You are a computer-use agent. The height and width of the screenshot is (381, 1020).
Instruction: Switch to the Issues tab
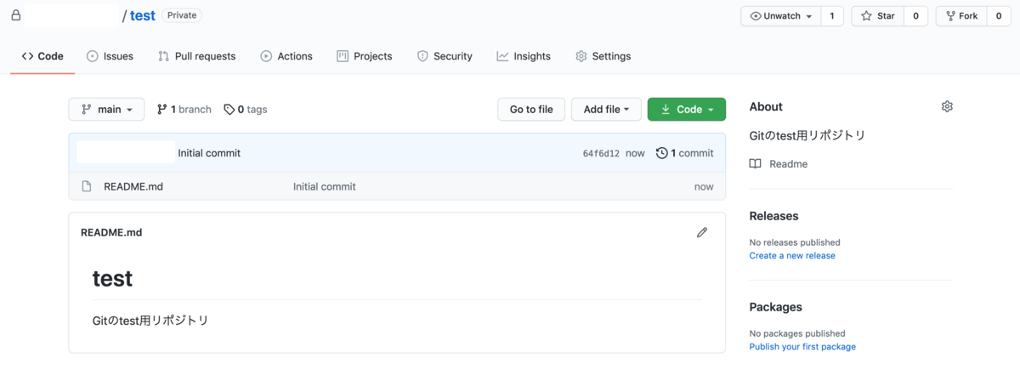coord(110,56)
